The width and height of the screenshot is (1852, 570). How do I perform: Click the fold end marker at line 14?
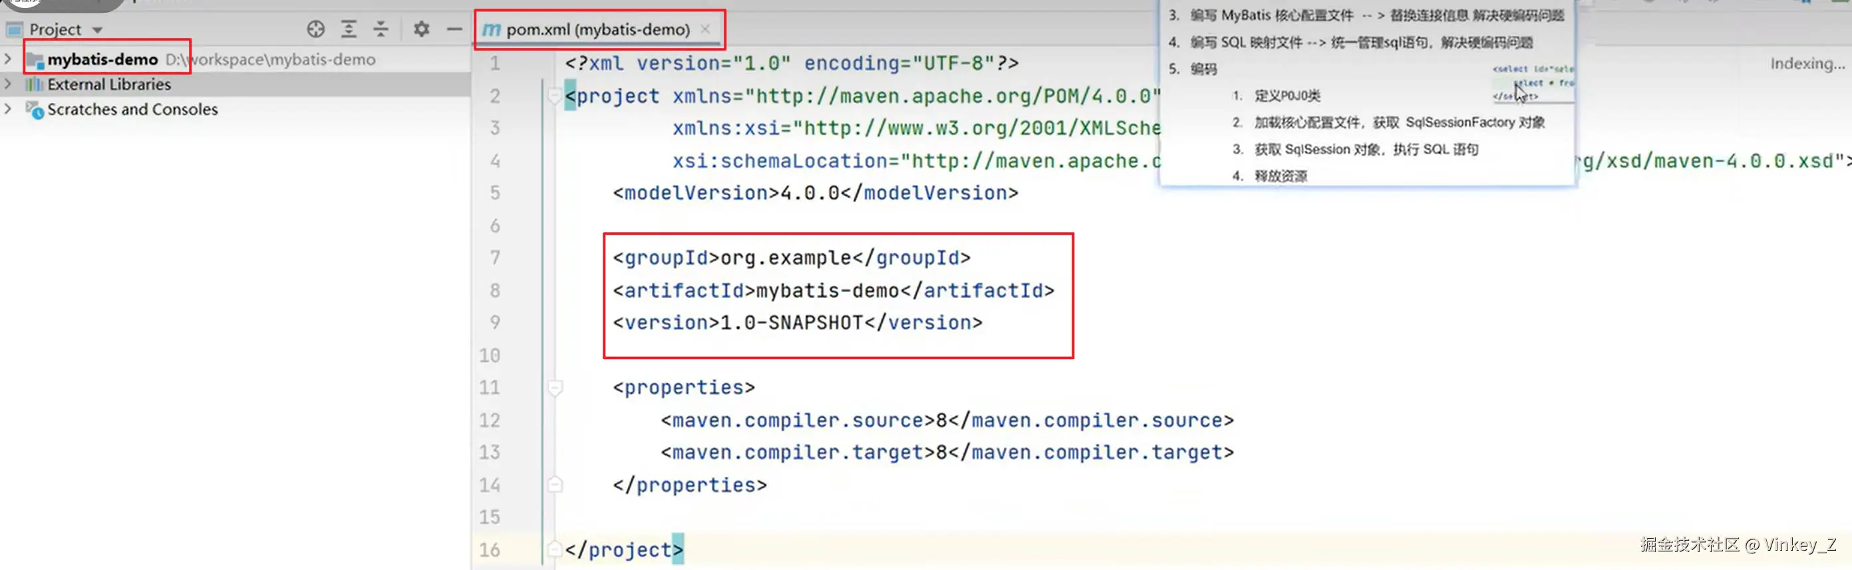[554, 484]
